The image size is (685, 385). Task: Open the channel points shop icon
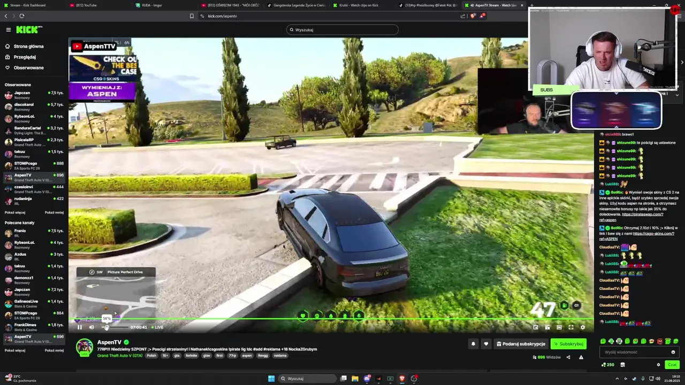(x=622, y=365)
